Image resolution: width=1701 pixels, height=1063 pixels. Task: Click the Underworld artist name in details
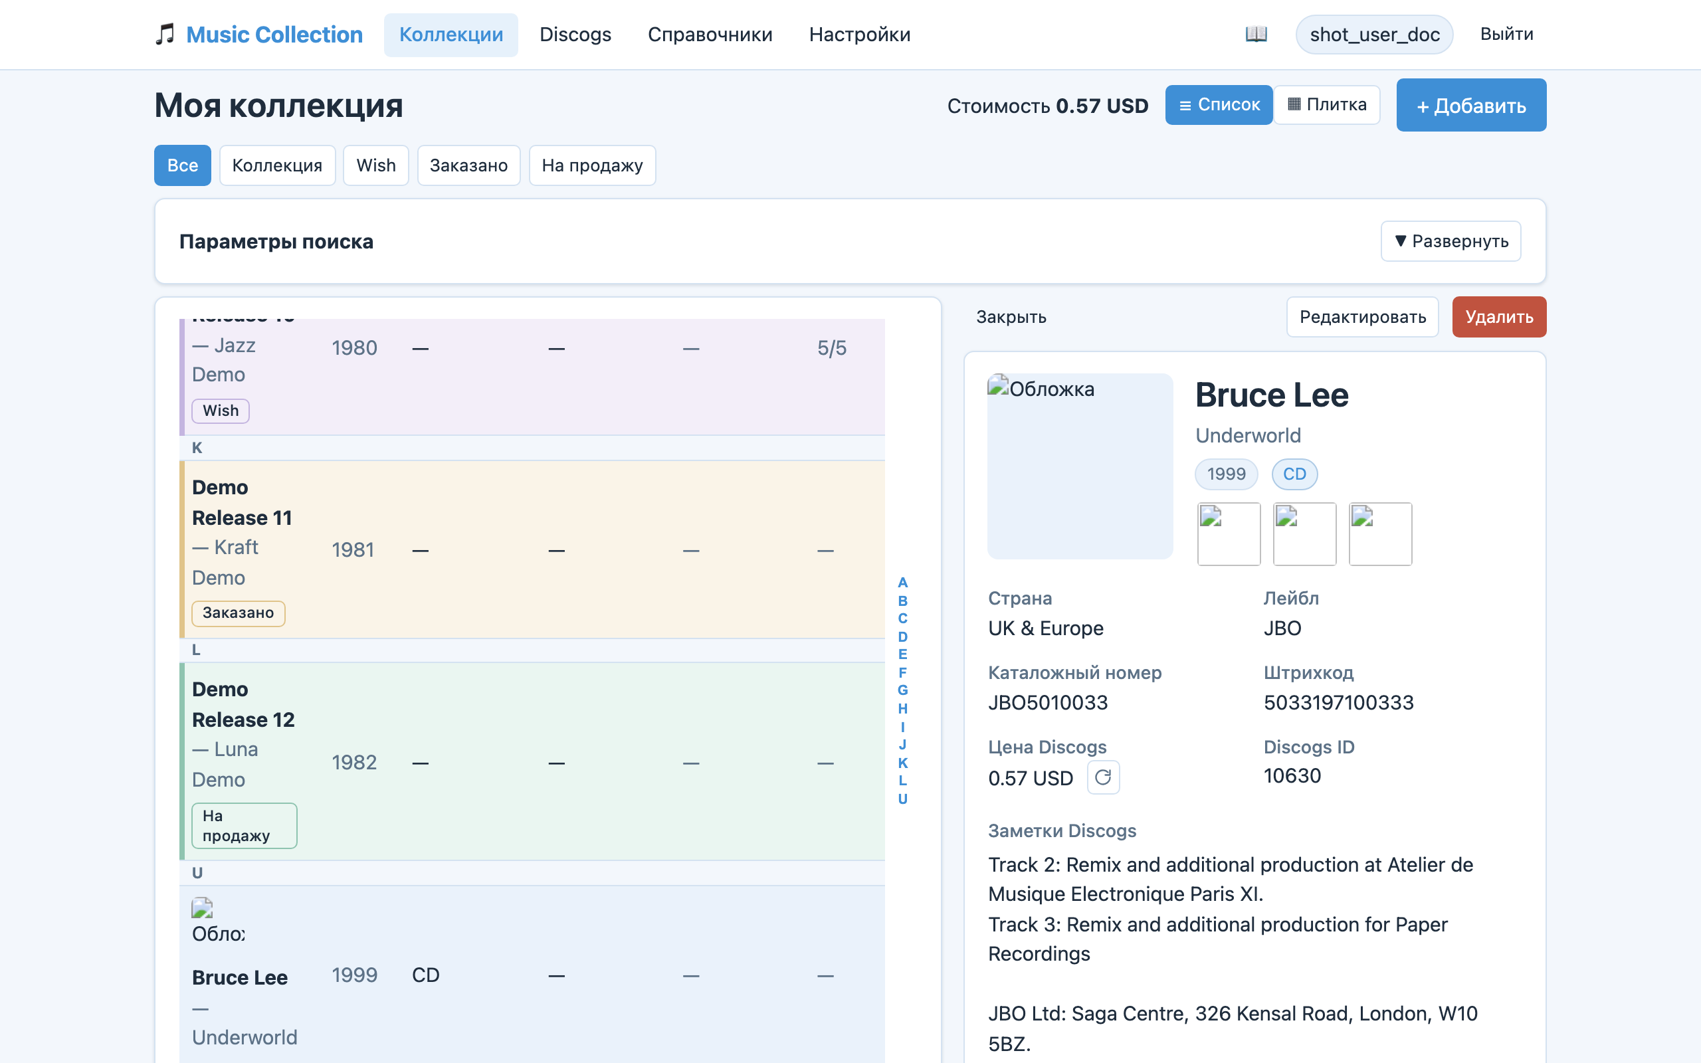coord(1248,435)
